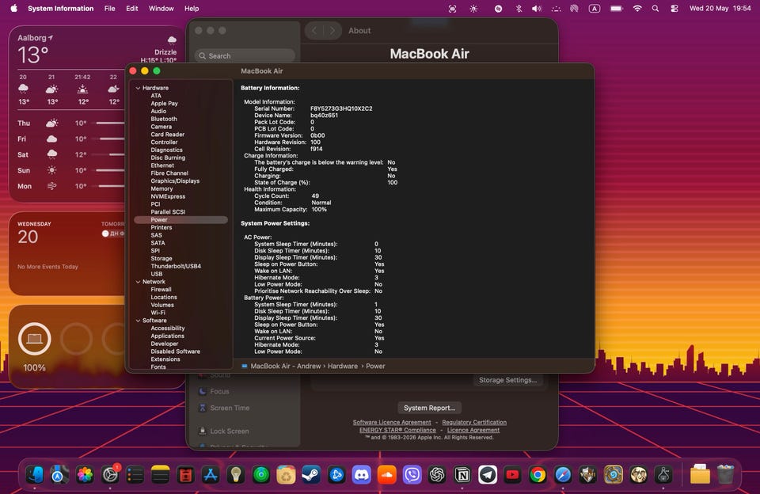This screenshot has width=760, height=494.
Task: Click System Report button in About window
Action: click(429, 408)
